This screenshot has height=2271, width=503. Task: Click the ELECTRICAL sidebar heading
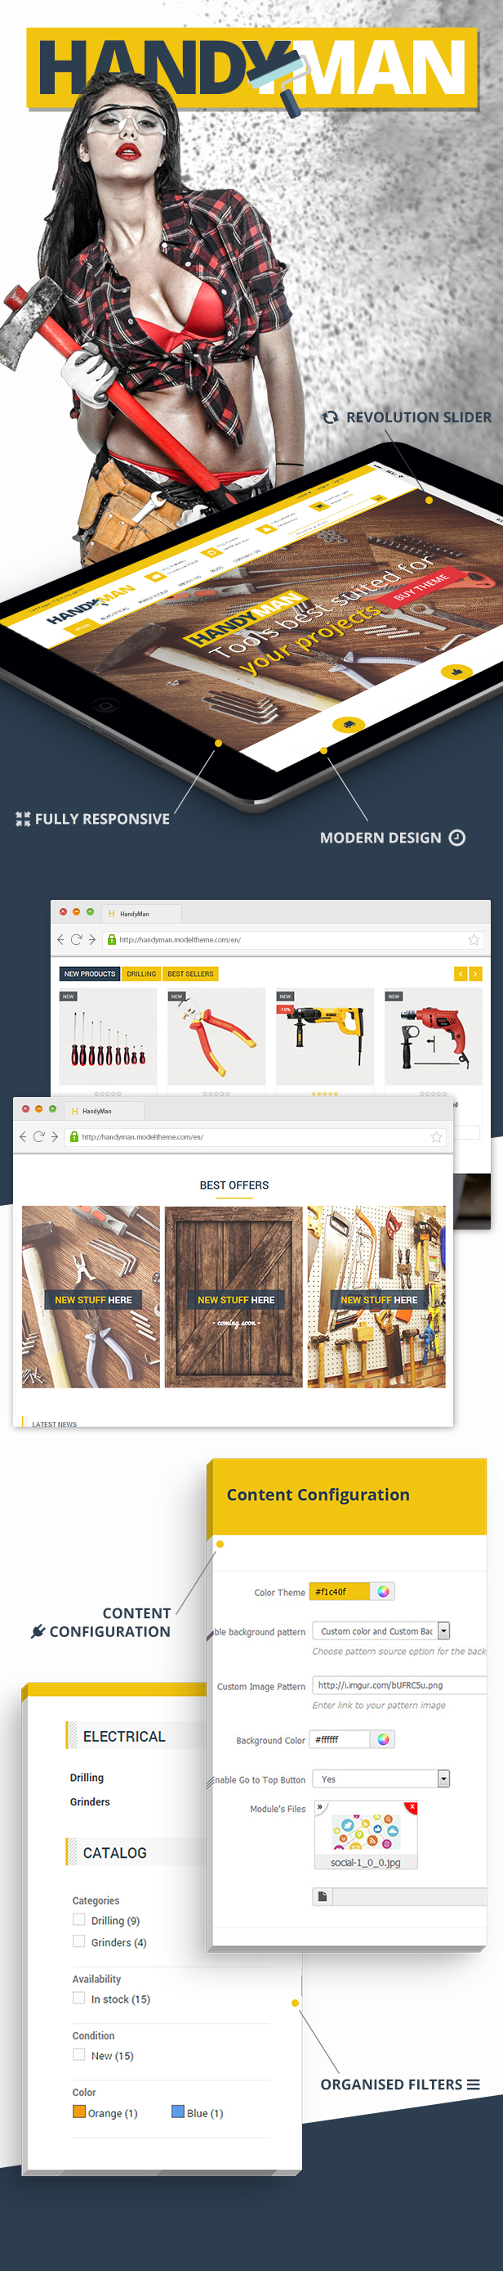[x=124, y=1735]
